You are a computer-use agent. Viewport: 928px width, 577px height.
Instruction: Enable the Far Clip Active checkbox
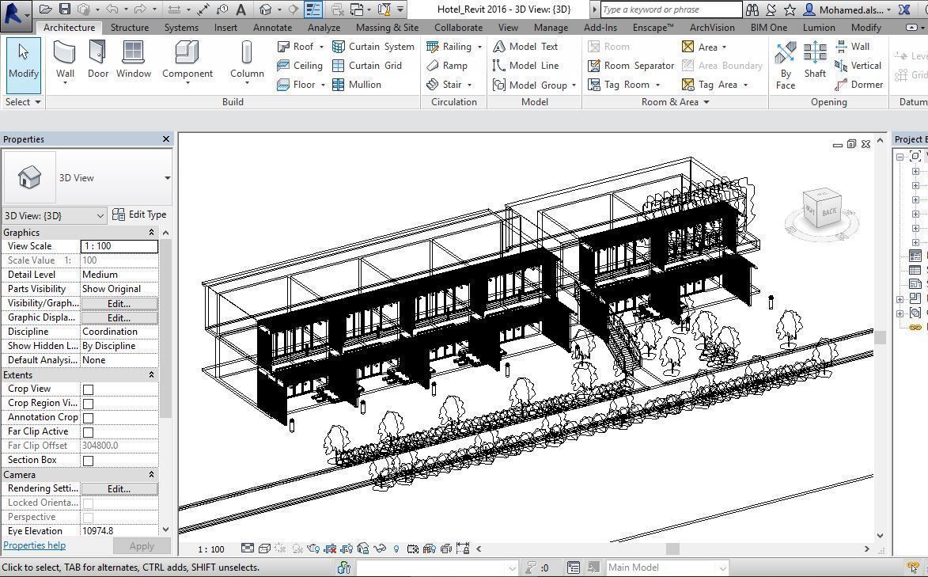(88, 432)
